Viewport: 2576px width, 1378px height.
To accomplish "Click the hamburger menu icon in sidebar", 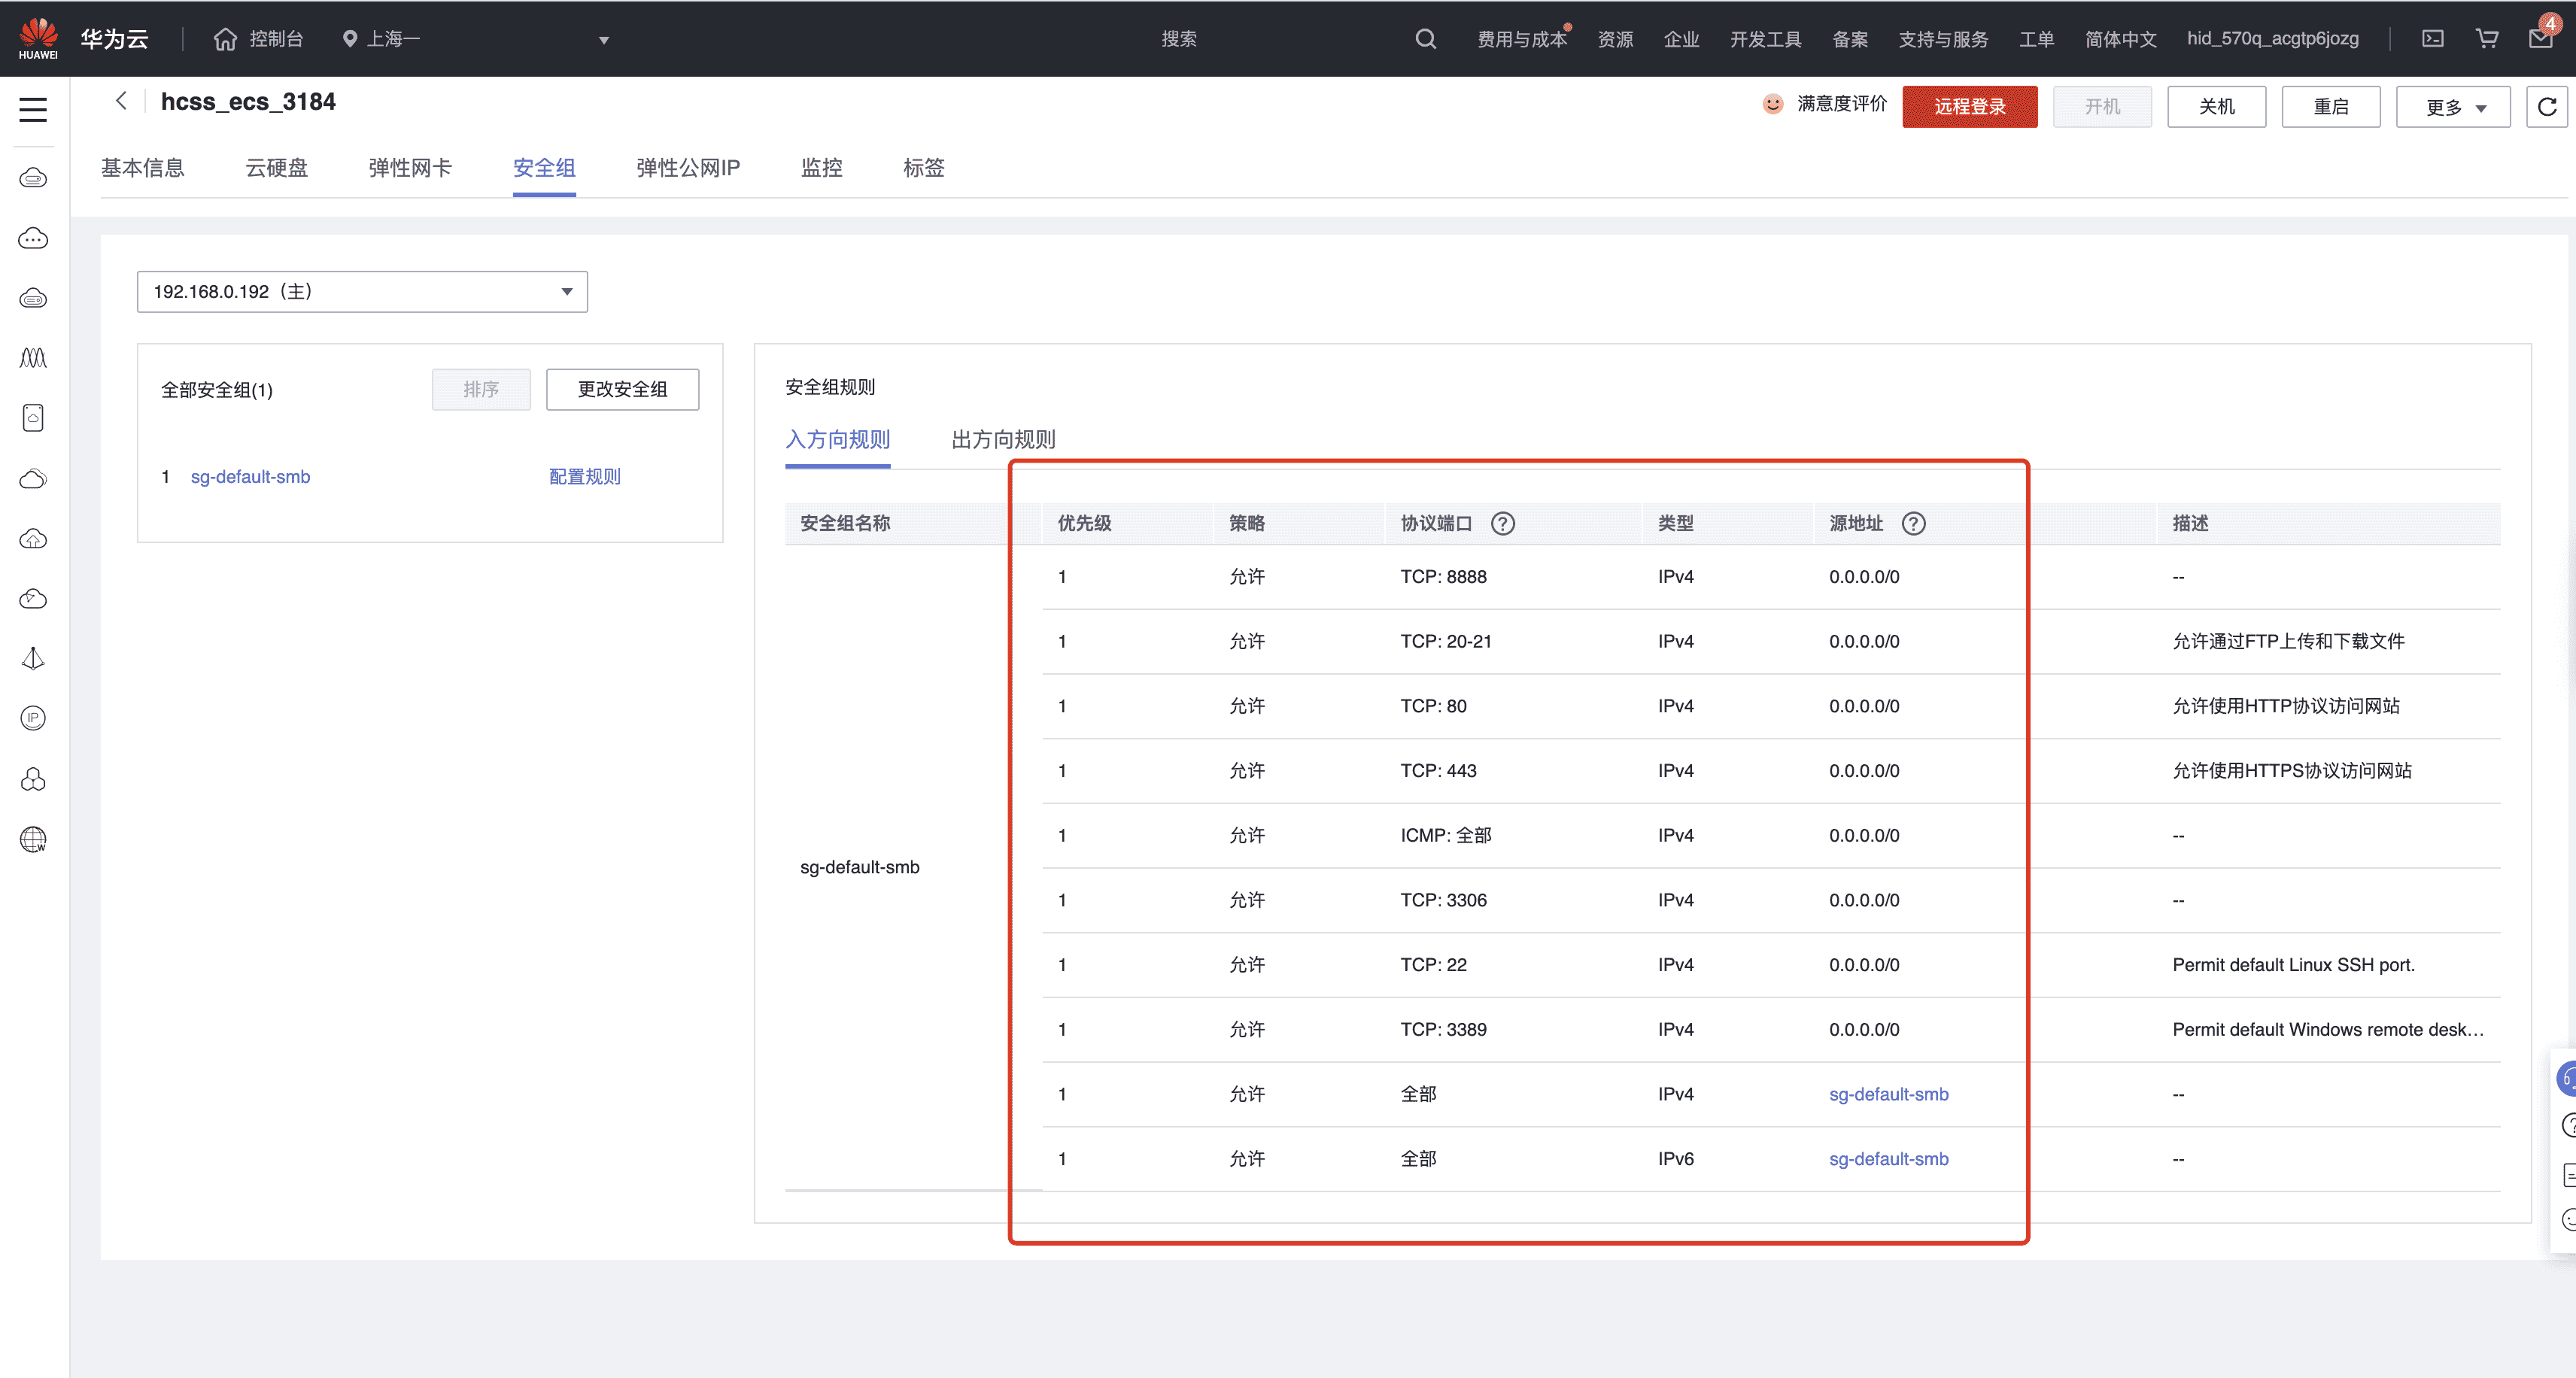I will pos(33,109).
